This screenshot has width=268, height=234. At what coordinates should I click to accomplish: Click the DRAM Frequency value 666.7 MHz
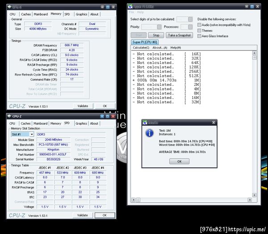72,45
